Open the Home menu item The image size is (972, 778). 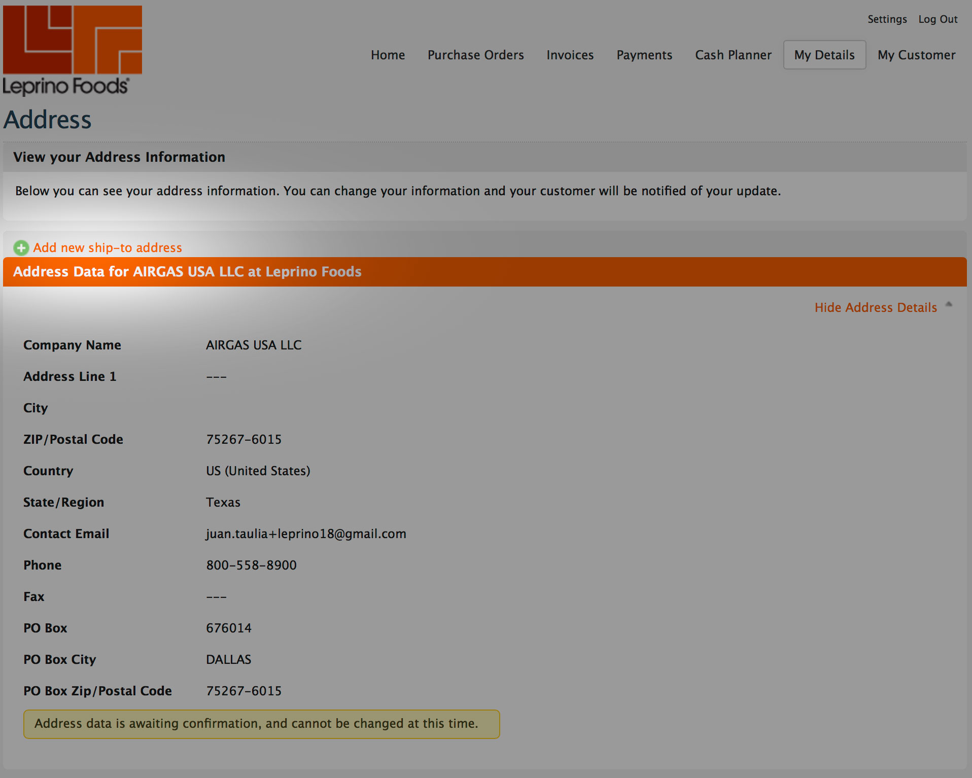[388, 55]
